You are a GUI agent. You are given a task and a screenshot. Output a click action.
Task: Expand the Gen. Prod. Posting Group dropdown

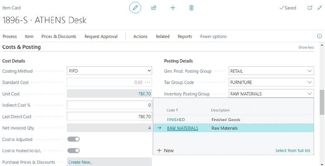310,71
